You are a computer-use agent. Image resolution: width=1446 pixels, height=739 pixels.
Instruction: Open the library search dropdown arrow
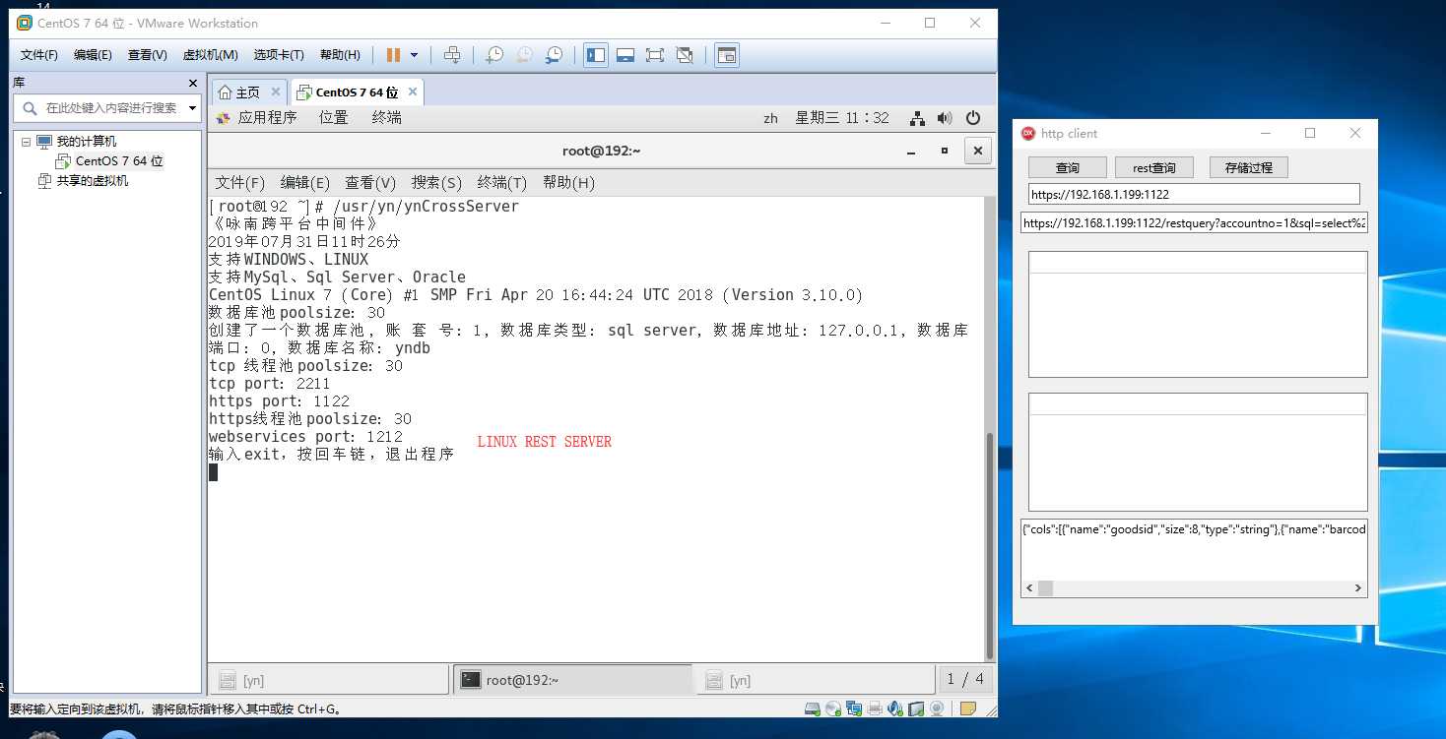[x=192, y=108]
